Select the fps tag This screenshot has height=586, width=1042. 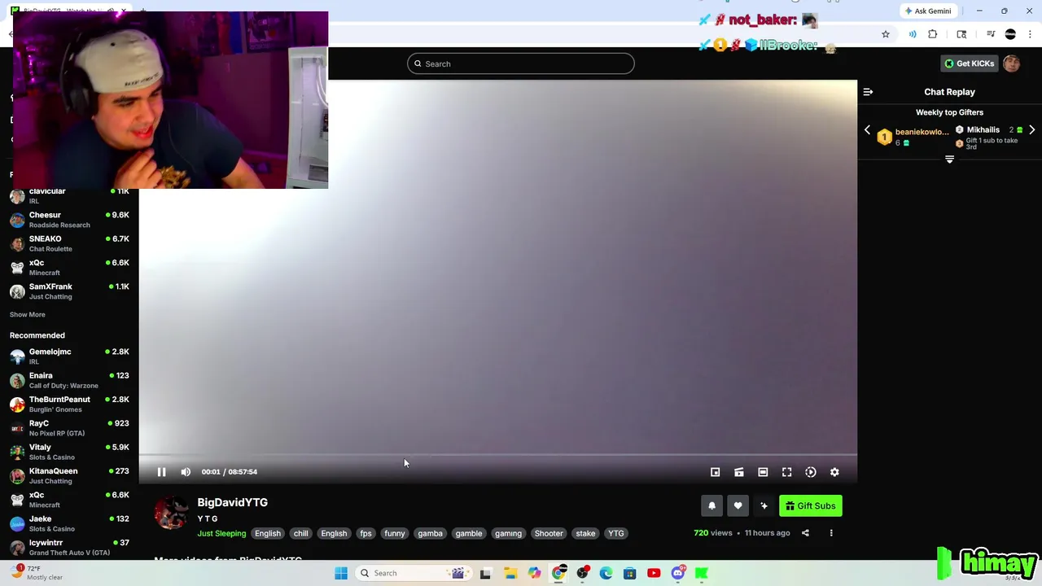click(x=366, y=533)
